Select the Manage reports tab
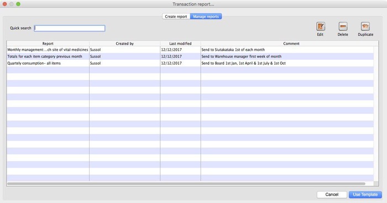The image size is (387, 203). tap(206, 17)
